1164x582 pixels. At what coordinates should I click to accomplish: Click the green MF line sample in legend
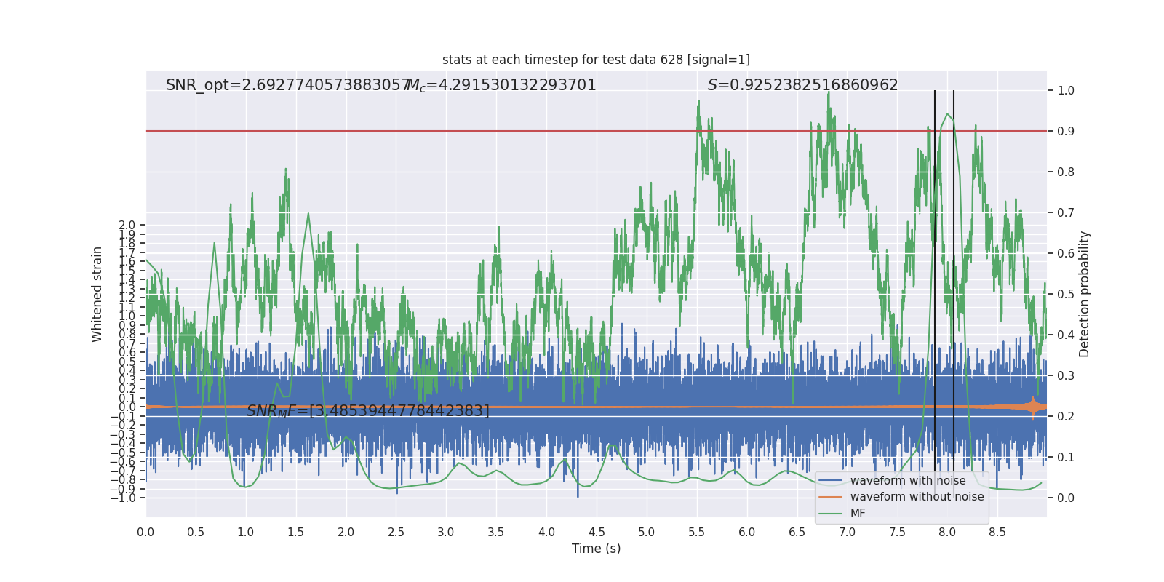(831, 514)
